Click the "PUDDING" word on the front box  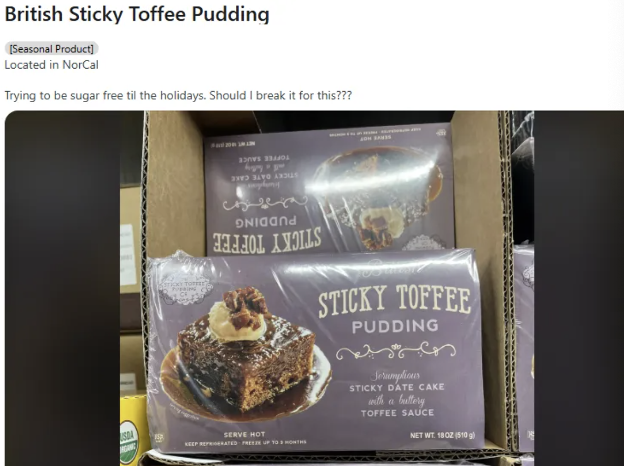(395, 327)
